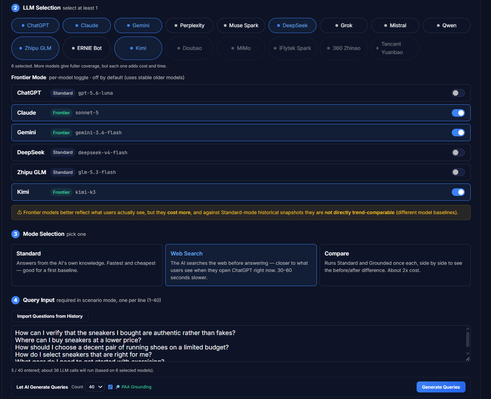491x399 pixels.
Task: Select the Qwen model chip
Action: pyautogui.click(x=447, y=25)
